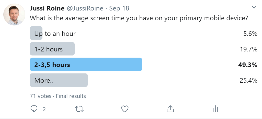Click the 71 votes count text
Viewport: 262px width, 119px height.
pyautogui.click(x=40, y=96)
